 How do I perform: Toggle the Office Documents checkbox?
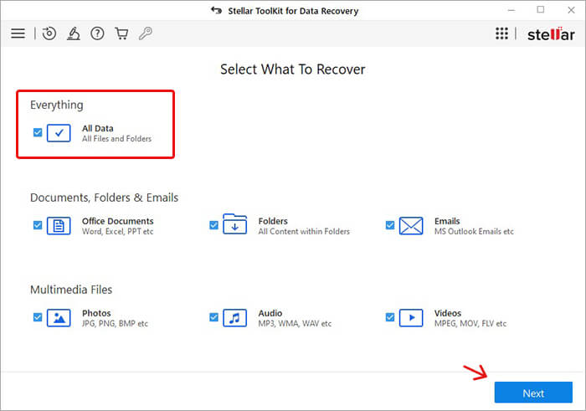point(38,225)
